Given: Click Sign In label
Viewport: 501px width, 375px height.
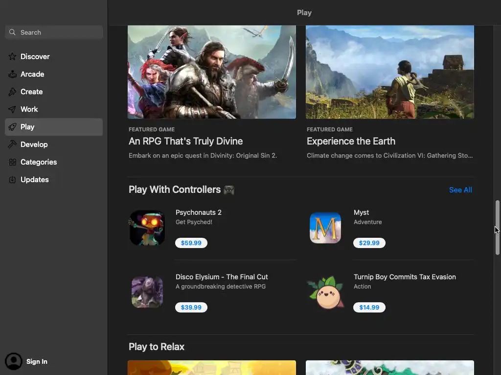Looking at the screenshot, I should click(x=37, y=362).
